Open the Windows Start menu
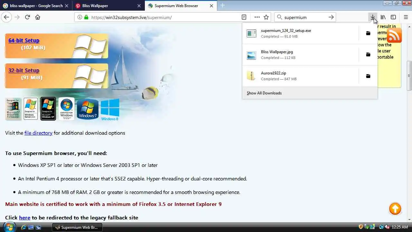The width and height of the screenshot is (412, 232). [x=9, y=227]
